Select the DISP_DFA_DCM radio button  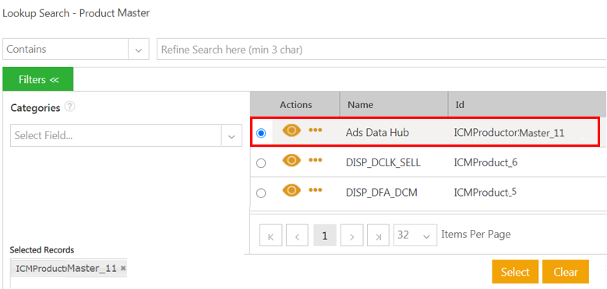[261, 193]
